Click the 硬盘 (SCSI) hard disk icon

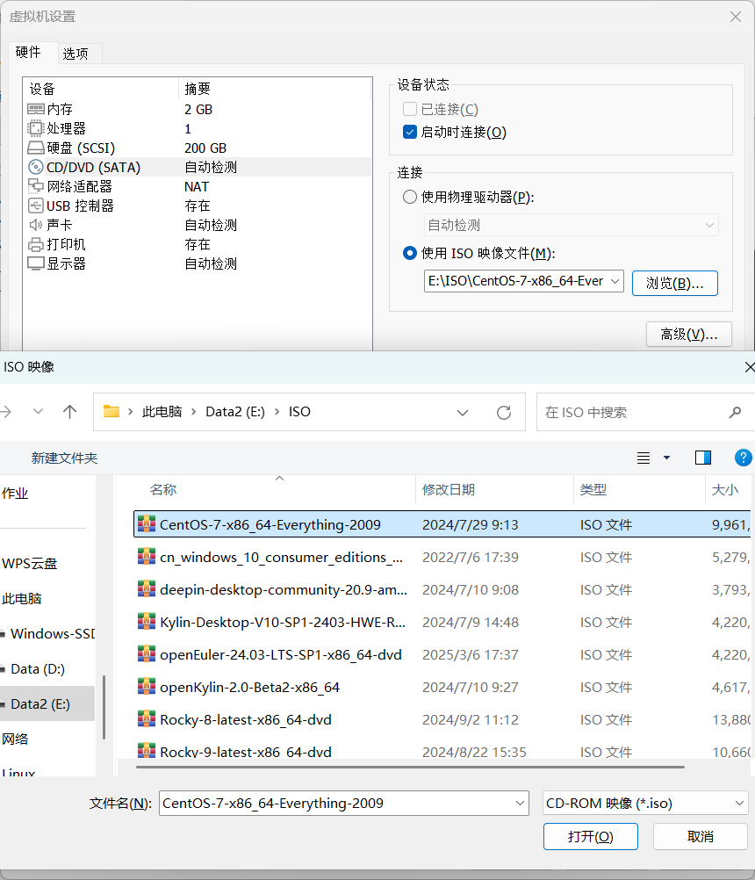pyautogui.click(x=36, y=148)
